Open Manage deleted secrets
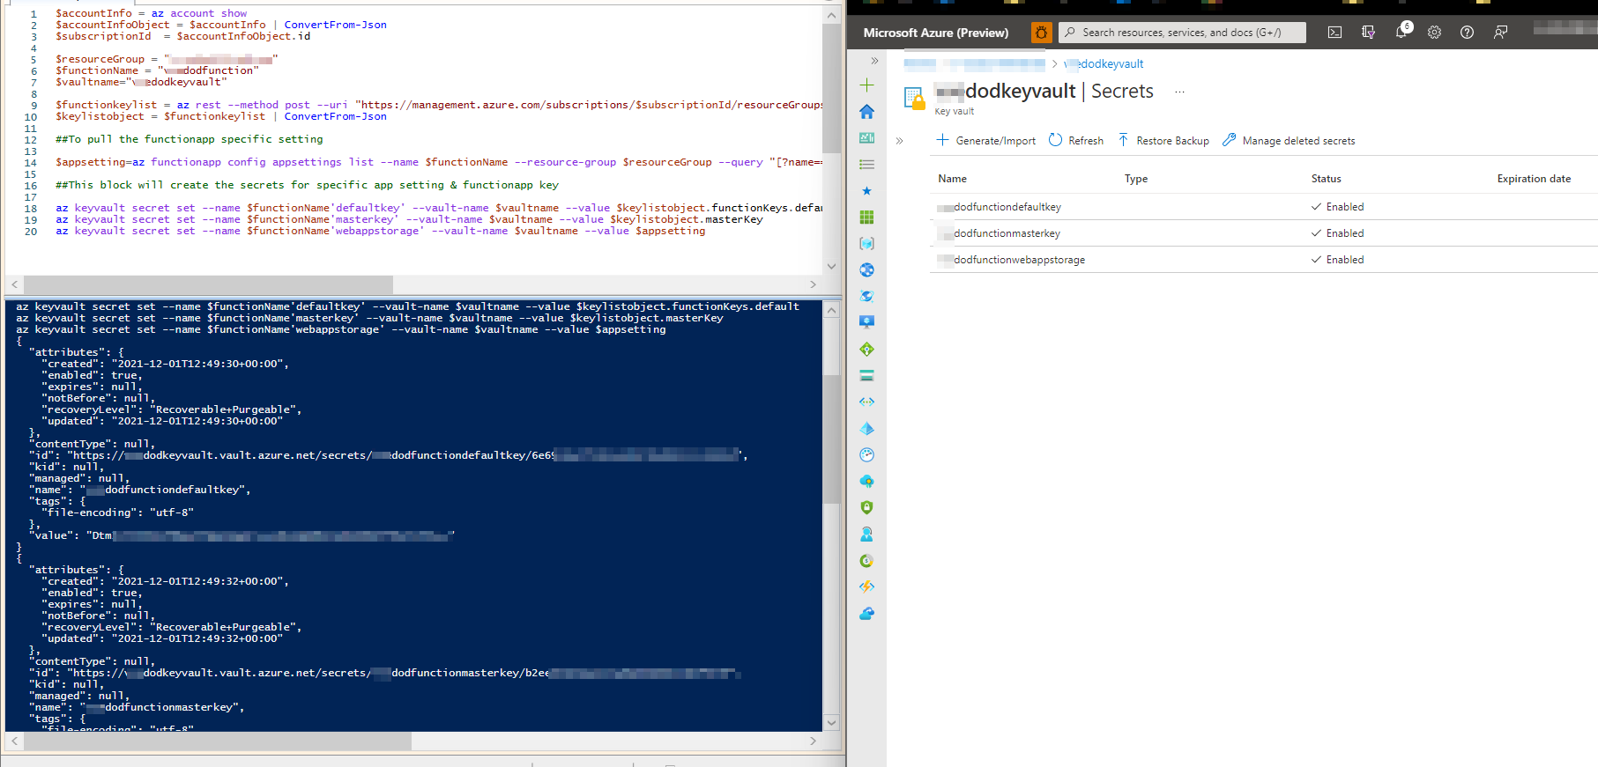The height and width of the screenshot is (767, 1598). click(x=1289, y=140)
